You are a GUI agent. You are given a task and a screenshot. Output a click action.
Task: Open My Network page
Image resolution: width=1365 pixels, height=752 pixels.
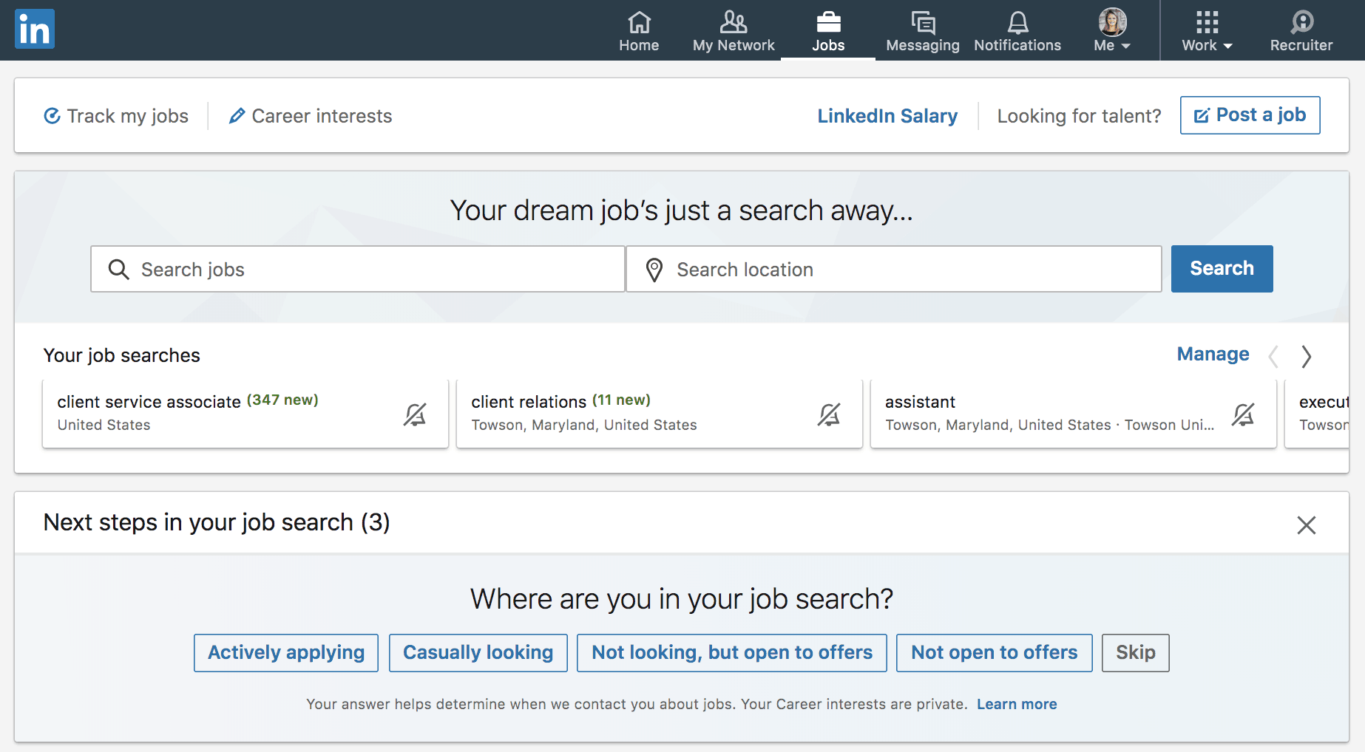tap(734, 32)
